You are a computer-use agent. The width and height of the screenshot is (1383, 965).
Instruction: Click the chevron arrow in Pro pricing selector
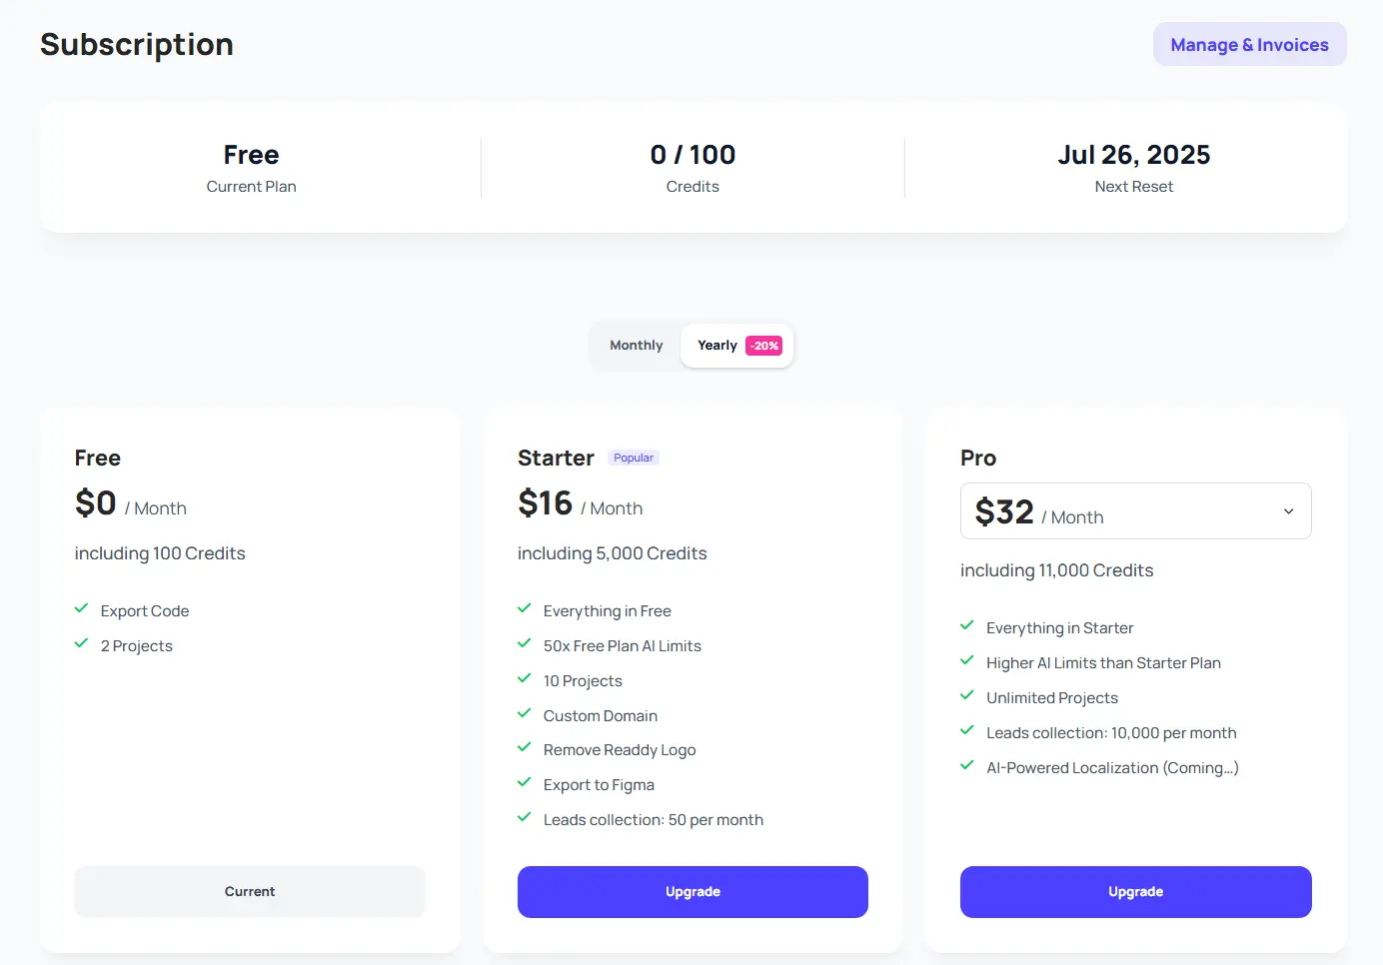pyautogui.click(x=1289, y=511)
